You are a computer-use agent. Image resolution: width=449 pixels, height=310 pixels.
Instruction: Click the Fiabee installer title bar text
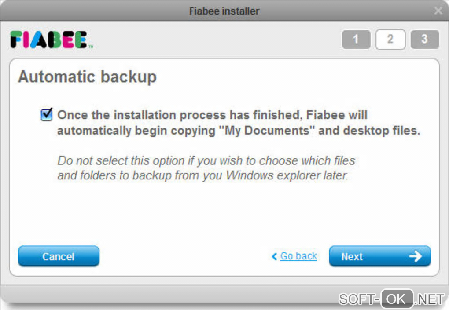(x=224, y=11)
